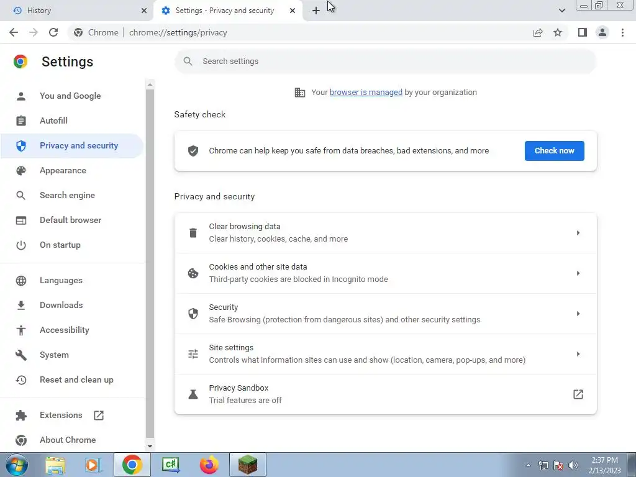The height and width of the screenshot is (477, 636).
Task: Bookmark this page with the star icon
Action: click(x=558, y=32)
